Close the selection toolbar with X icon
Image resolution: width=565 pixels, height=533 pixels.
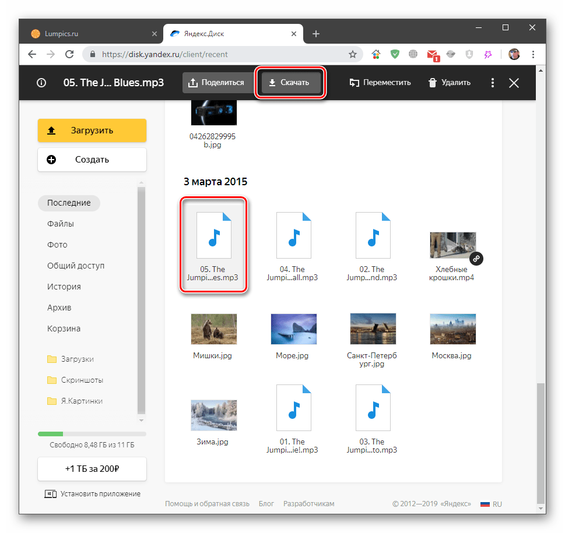514,83
